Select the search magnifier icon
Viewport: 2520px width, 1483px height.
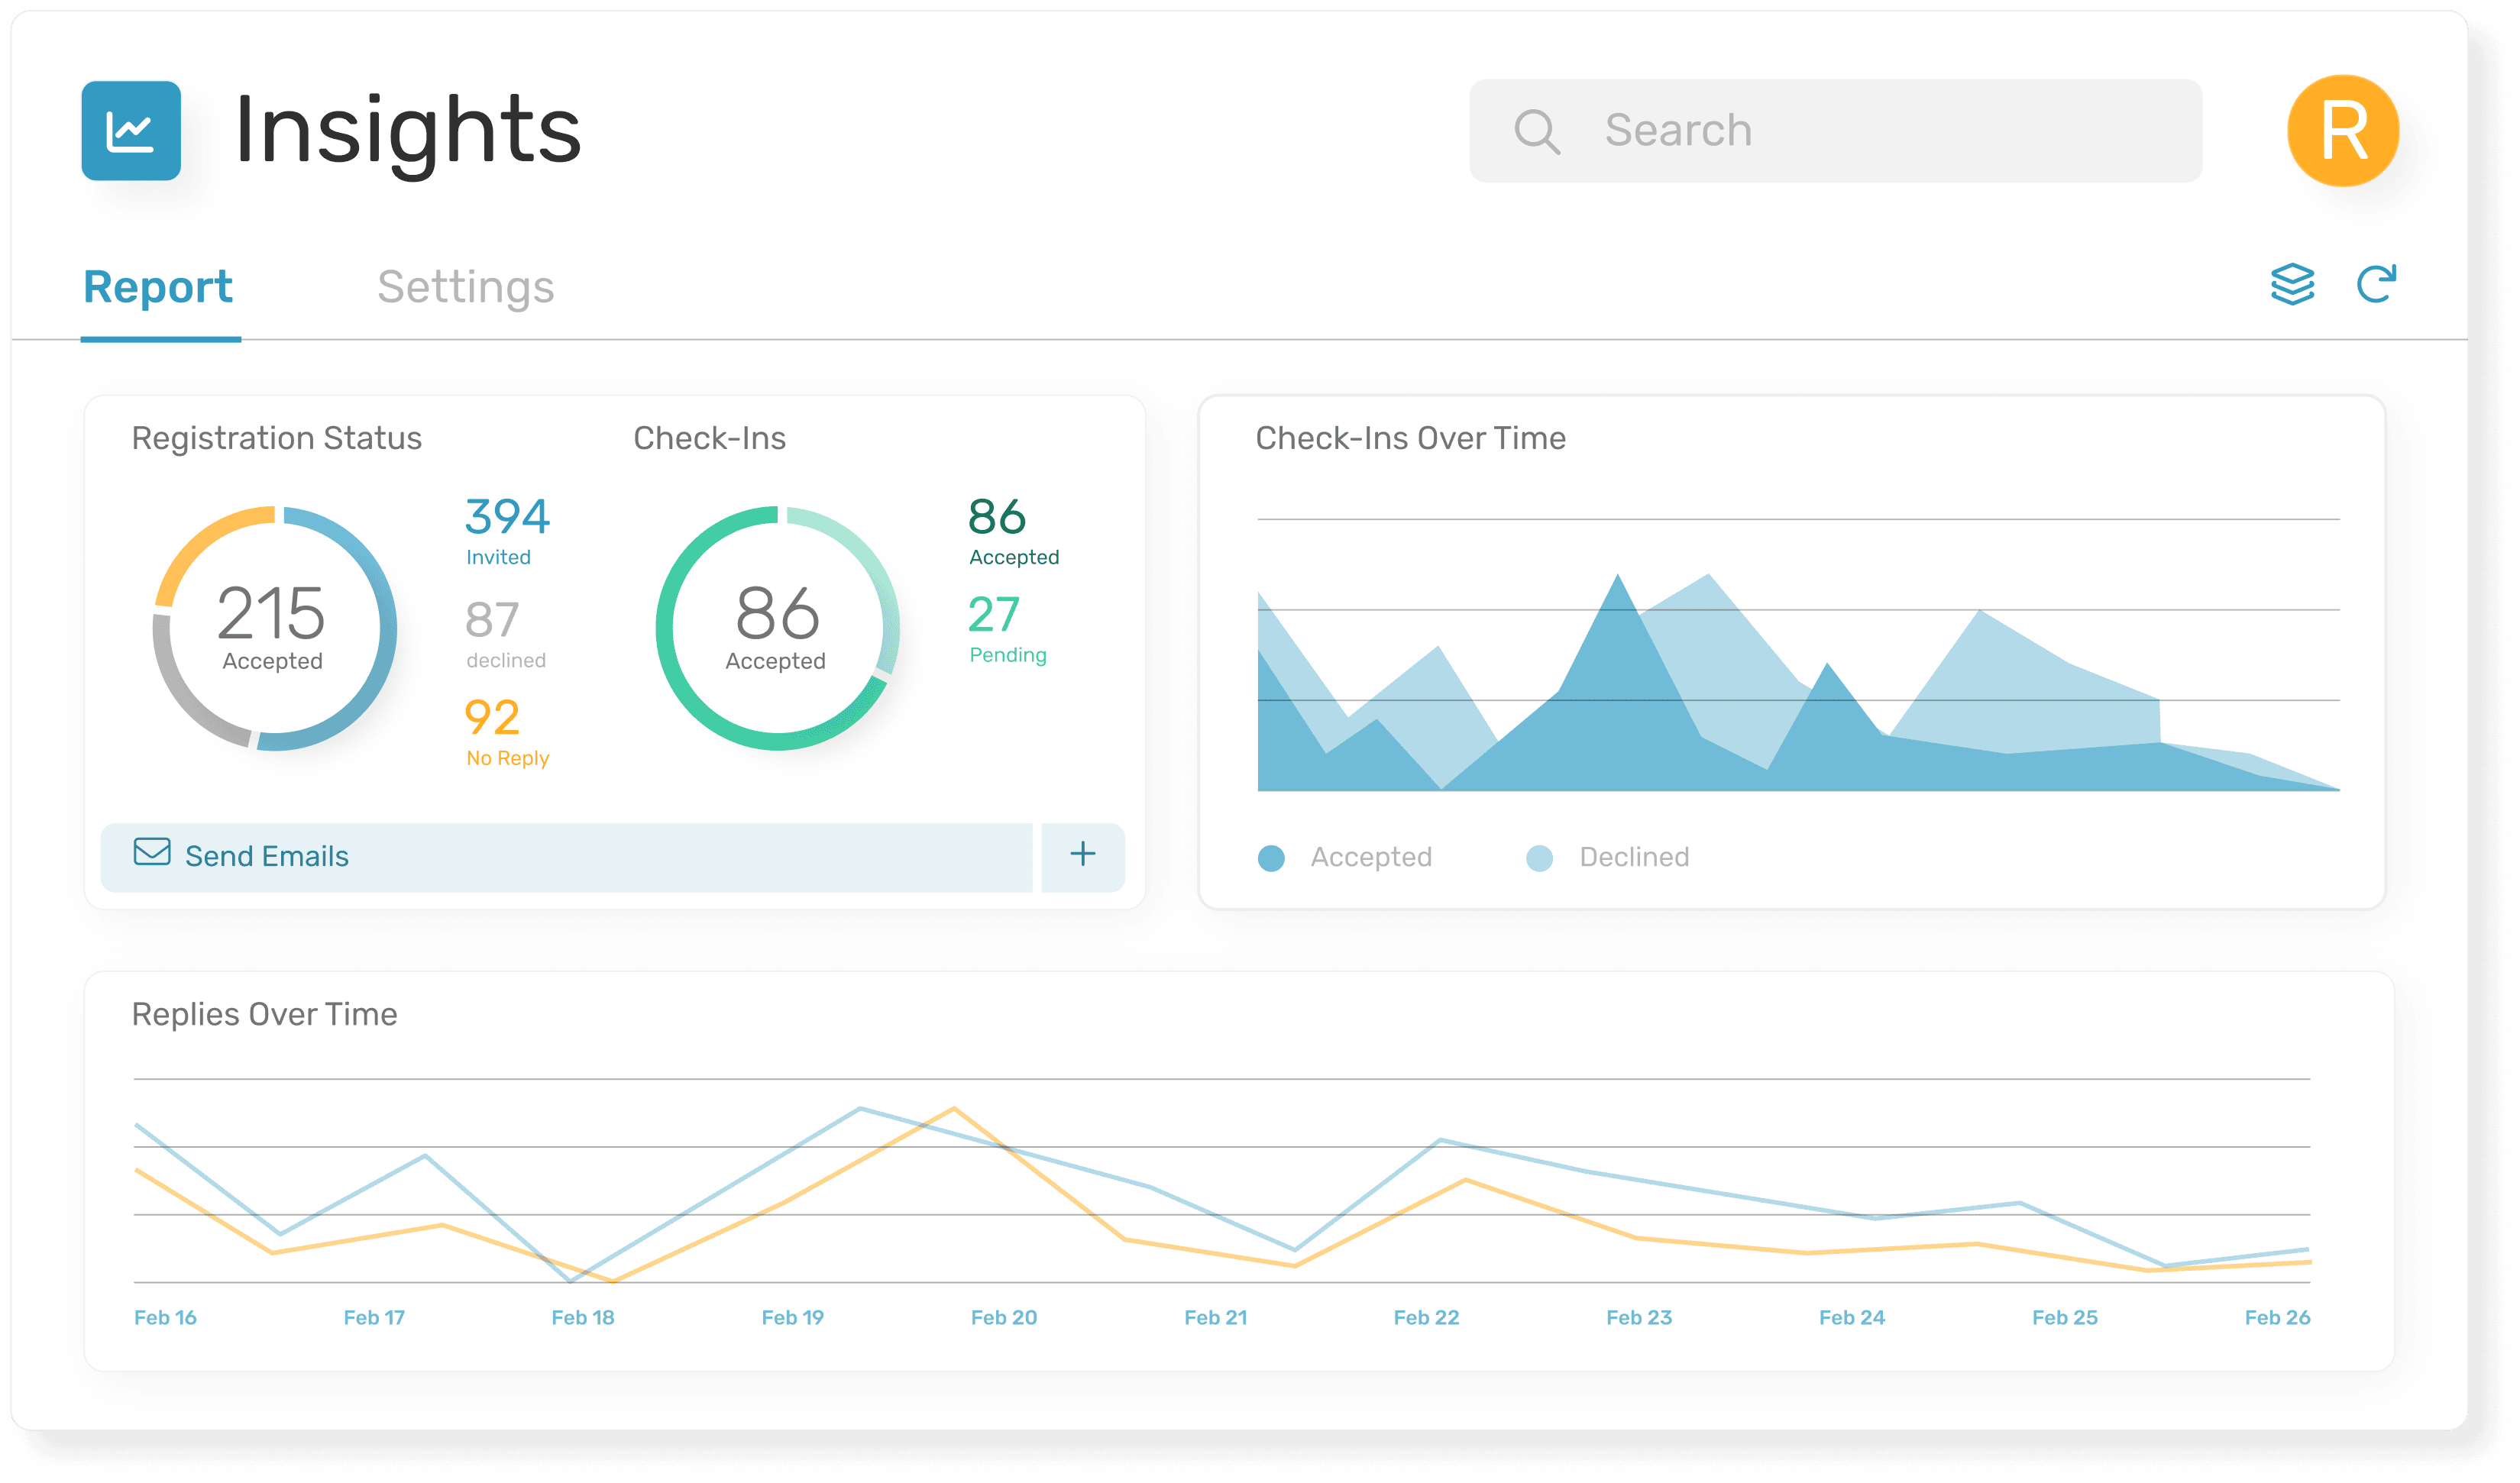(1537, 130)
